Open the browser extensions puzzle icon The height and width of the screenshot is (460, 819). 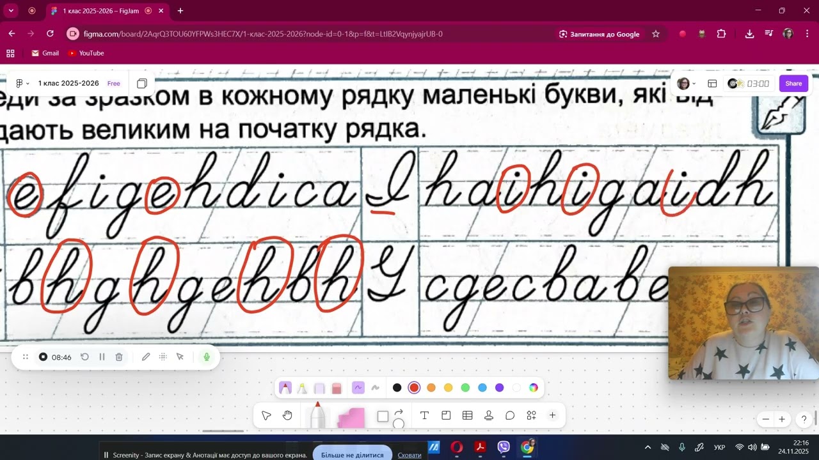(x=722, y=34)
